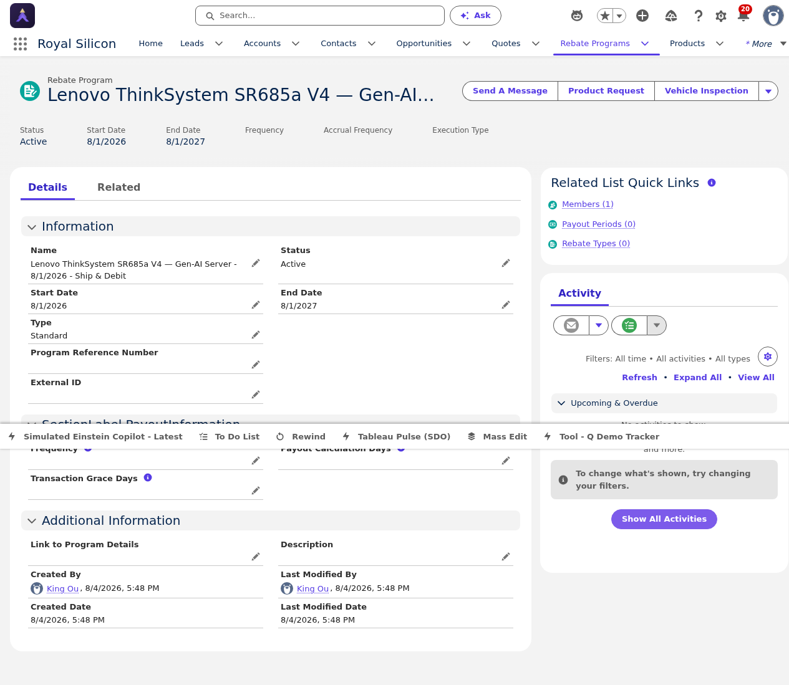789x685 pixels.
Task: Open the notifications bell with 20 badge
Action: tap(743, 15)
